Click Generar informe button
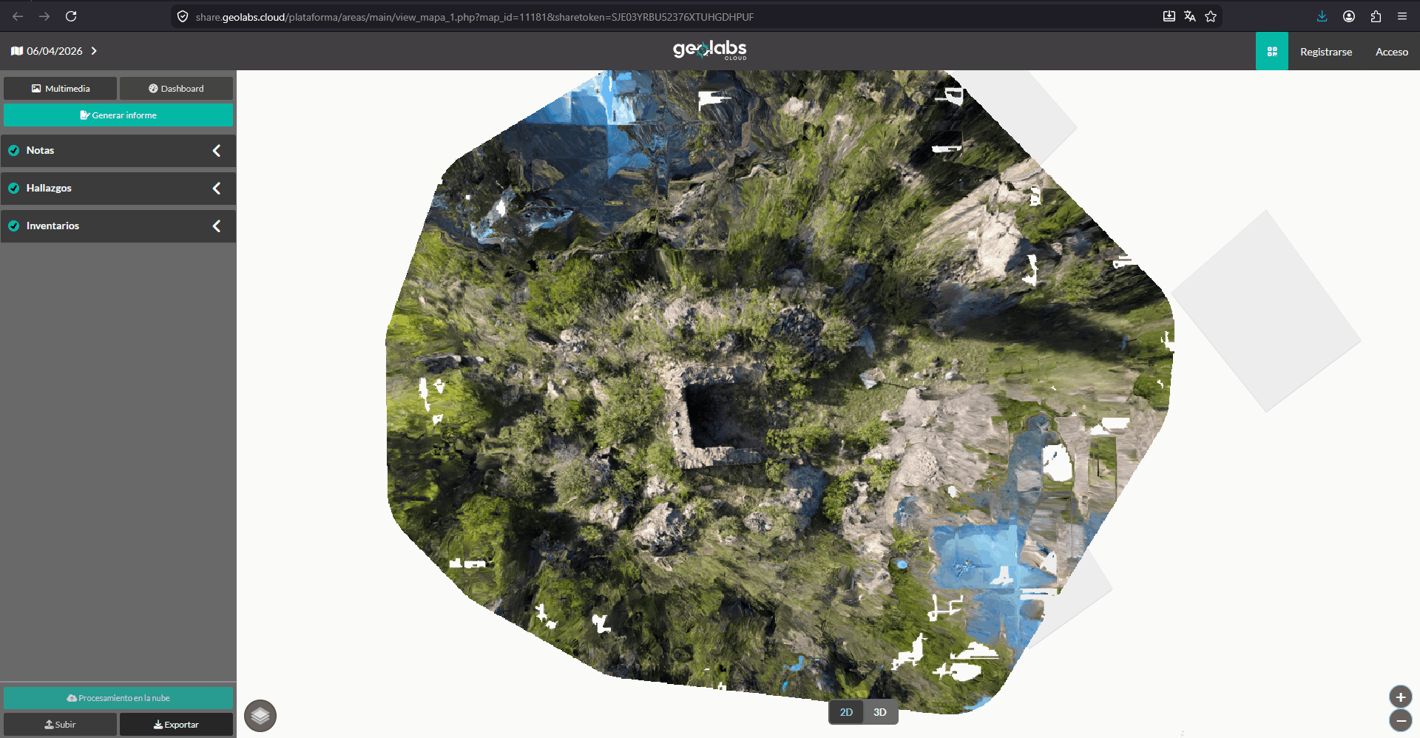This screenshot has width=1420, height=738. pyautogui.click(x=118, y=115)
